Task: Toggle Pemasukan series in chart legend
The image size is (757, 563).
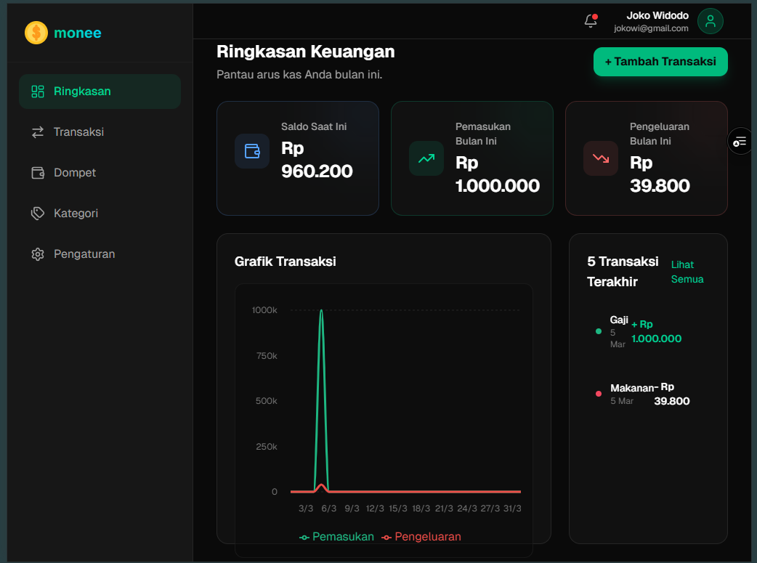Action: pyautogui.click(x=337, y=537)
